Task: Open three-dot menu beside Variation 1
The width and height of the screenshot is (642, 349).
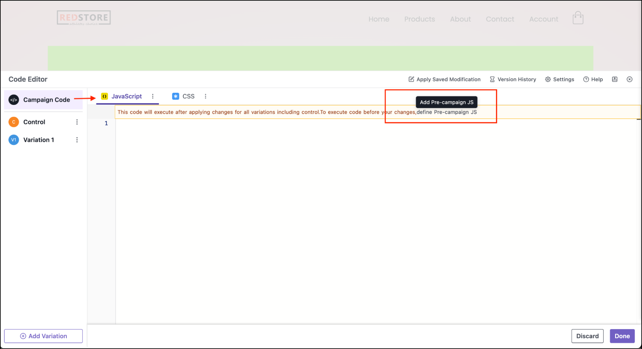Action: (77, 140)
